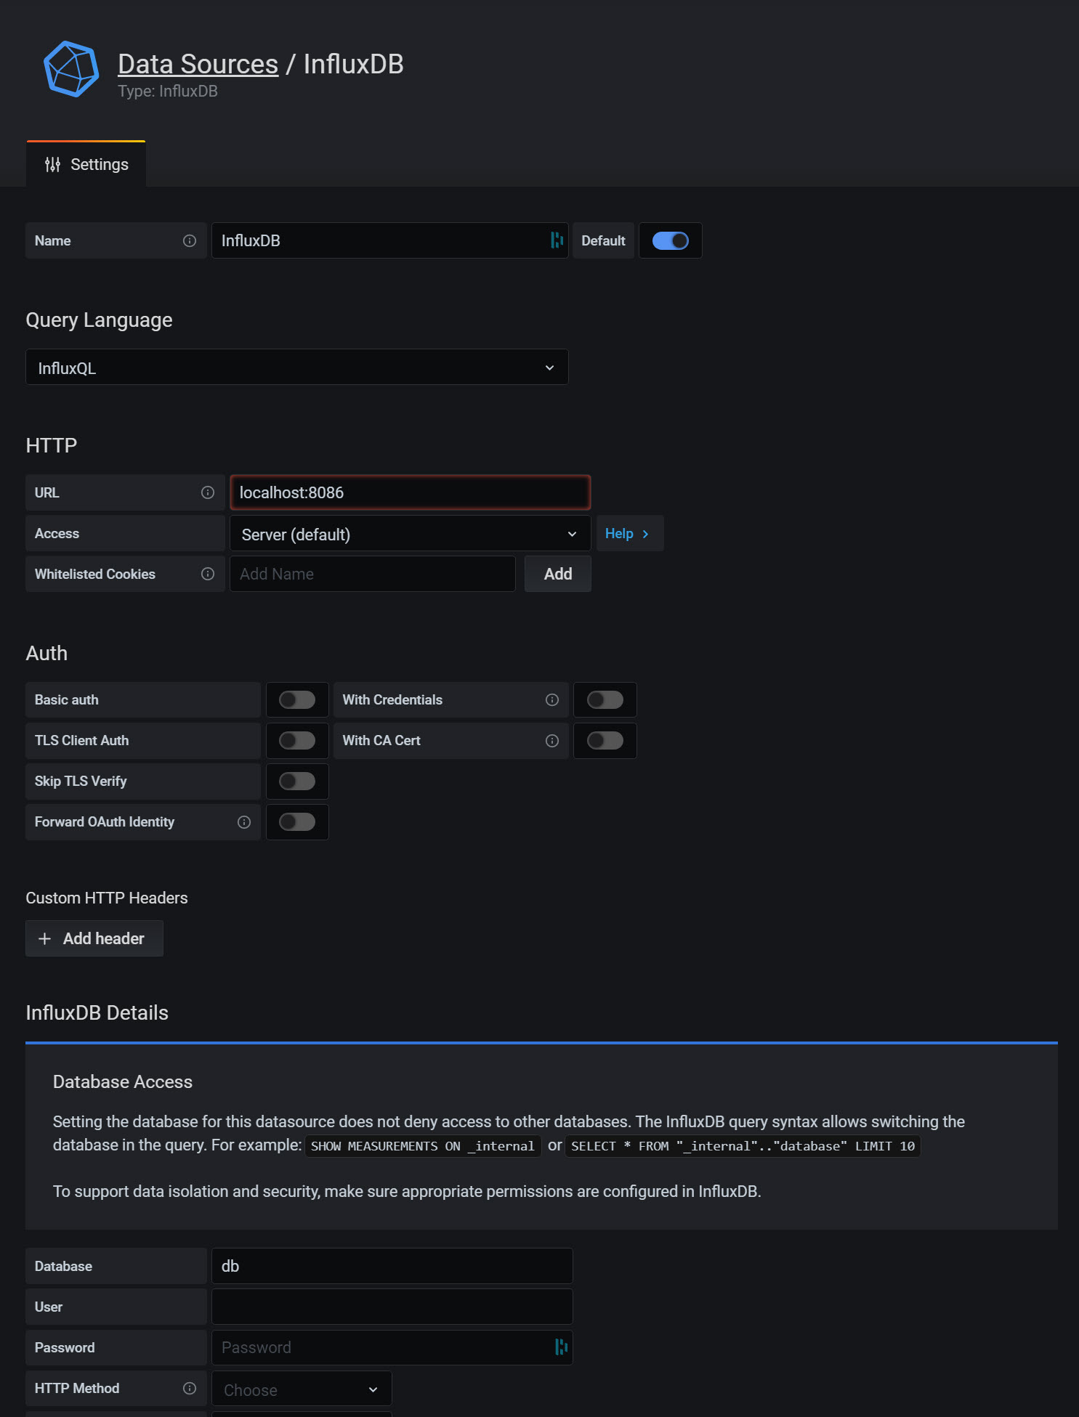
Task: Click Add to whitelist a cookie
Action: coord(558,574)
